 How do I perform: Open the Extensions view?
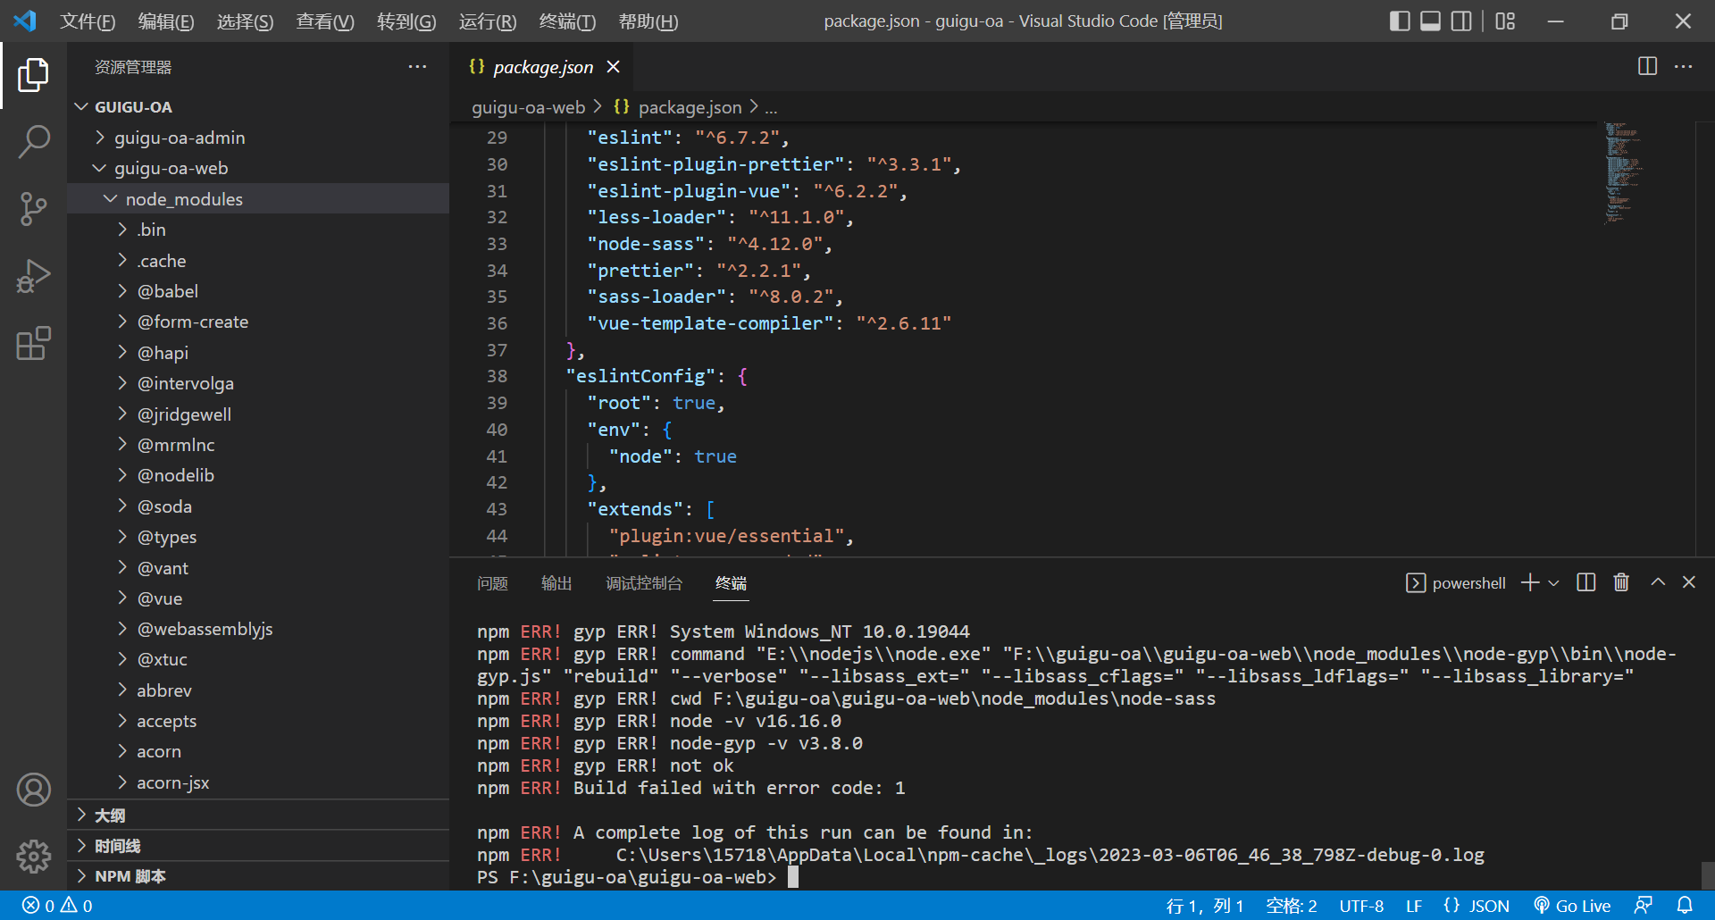coord(33,344)
